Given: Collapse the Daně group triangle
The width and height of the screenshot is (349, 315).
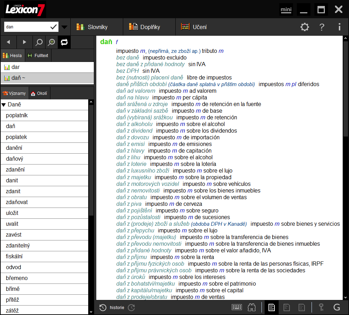Looking at the screenshot, I should pos(4,105).
